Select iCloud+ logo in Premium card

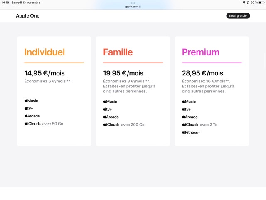tap(190, 125)
